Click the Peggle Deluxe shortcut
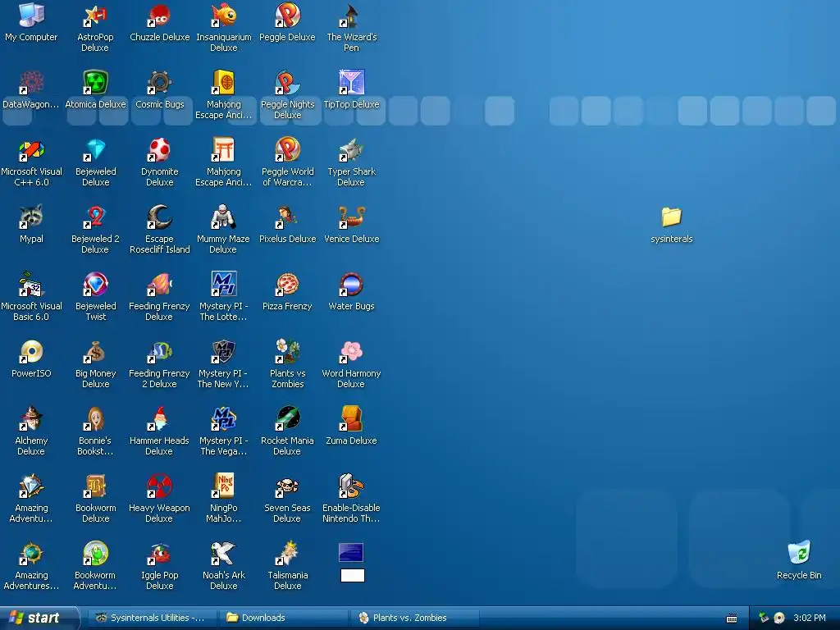The image size is (840, 630). 288,16
